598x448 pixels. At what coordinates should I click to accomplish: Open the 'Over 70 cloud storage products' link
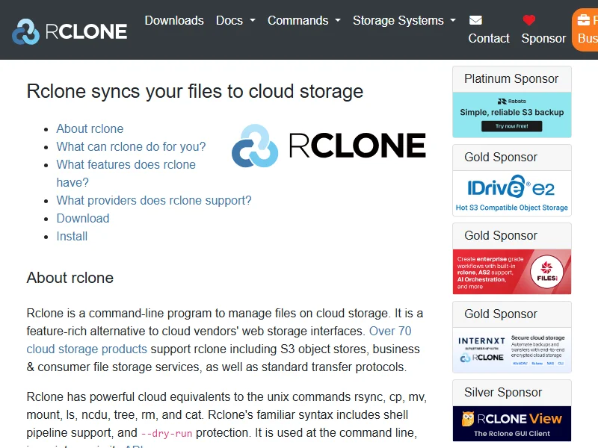coord(87,349)
